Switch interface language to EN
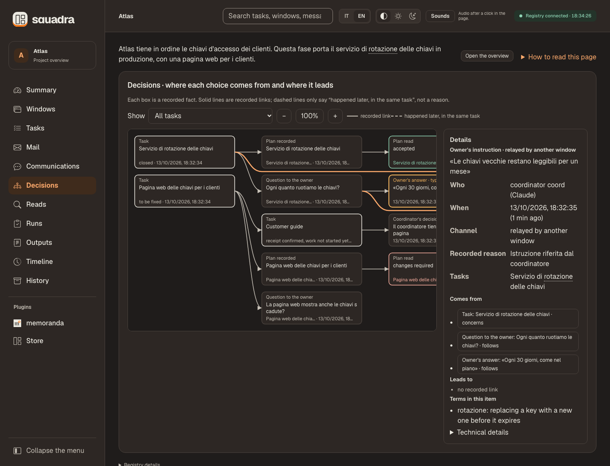The height and width of the screenshot is (466, 610). point(361,16)
